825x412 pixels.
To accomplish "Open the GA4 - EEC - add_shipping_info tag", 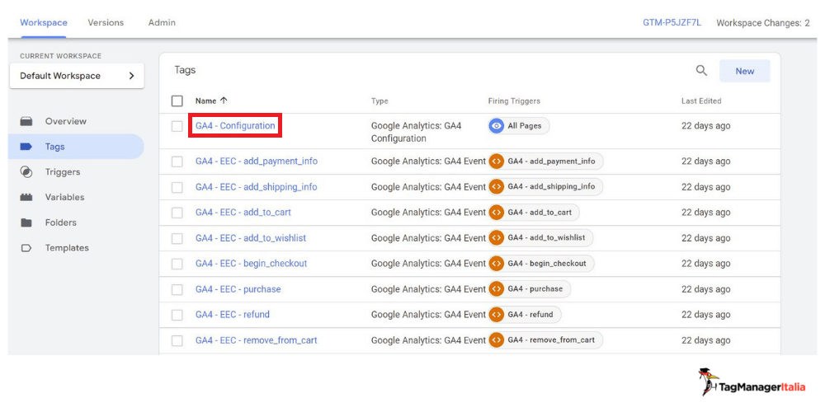I will [x=257, y=186].
